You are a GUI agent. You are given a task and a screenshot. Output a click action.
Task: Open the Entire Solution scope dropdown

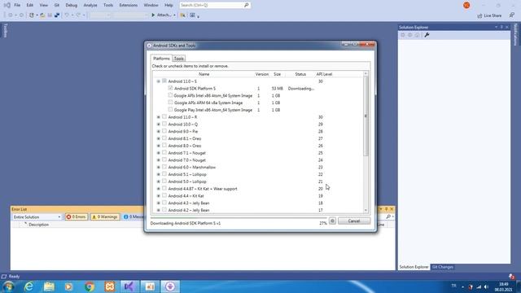click(x=37, y=217)
